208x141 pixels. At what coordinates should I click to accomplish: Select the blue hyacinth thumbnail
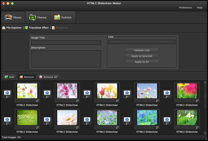coord(147,118)
